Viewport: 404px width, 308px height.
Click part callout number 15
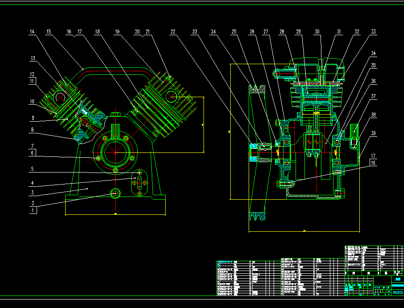49,32
